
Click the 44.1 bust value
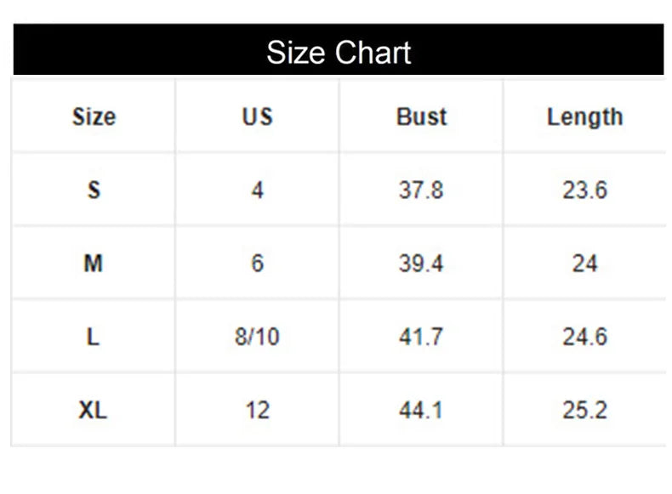[421, 411]
